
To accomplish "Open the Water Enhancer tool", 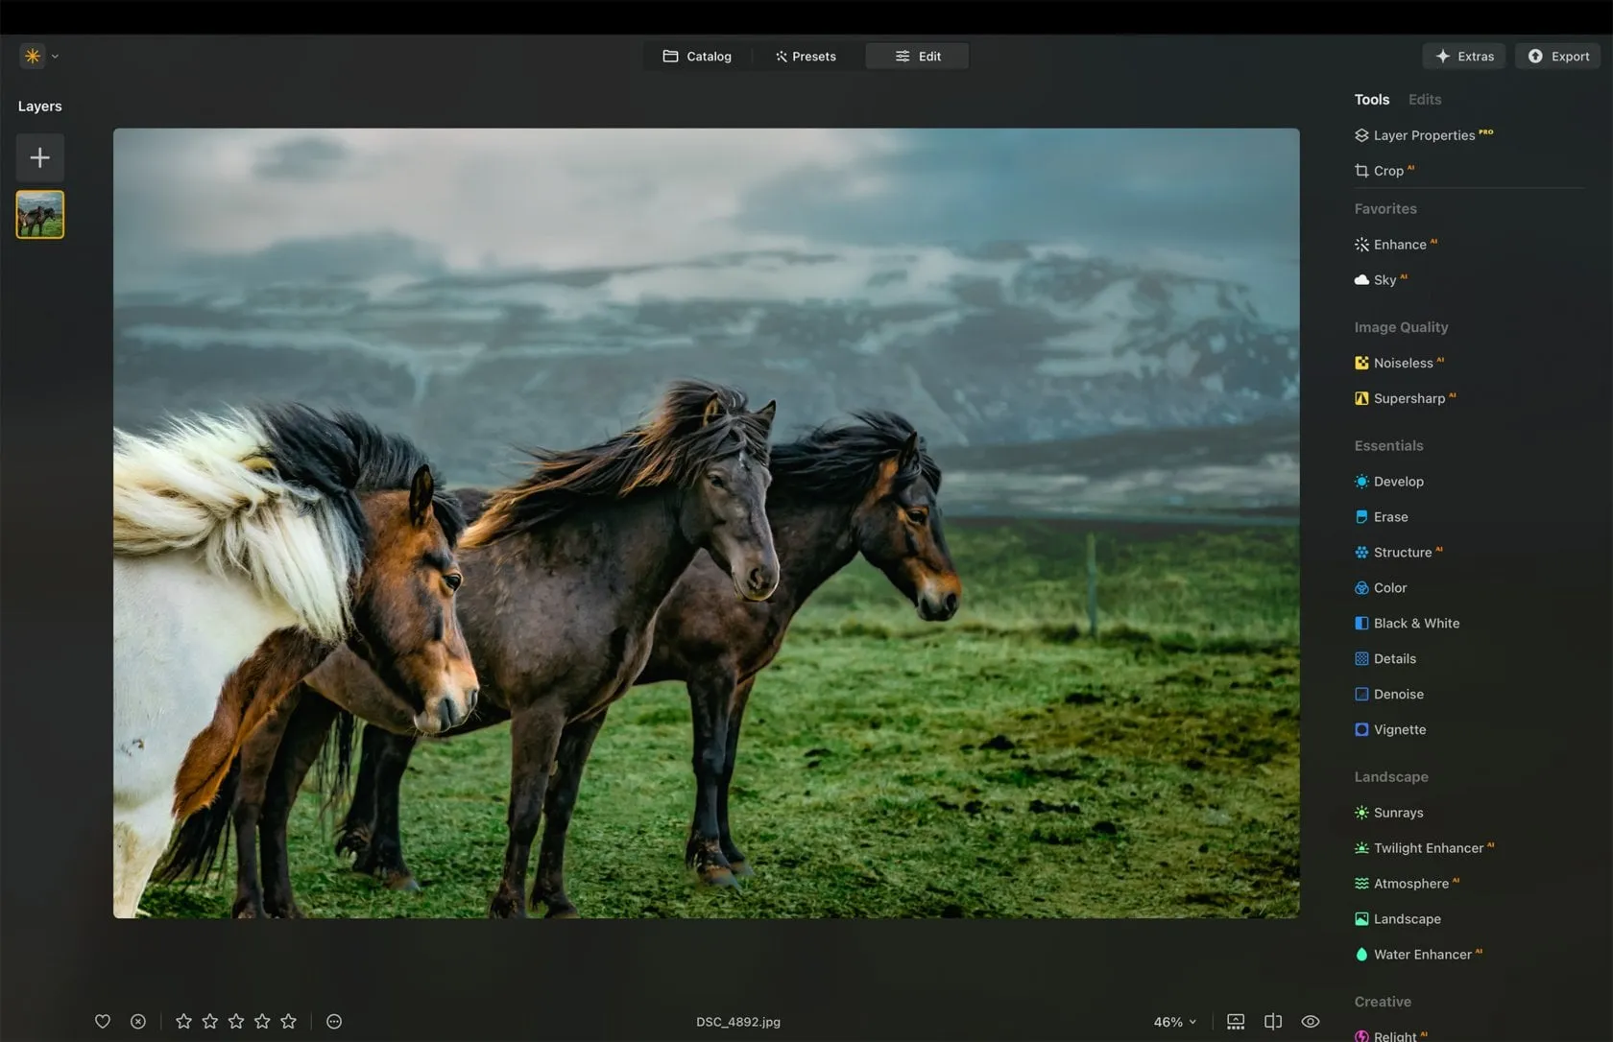I will [1421, 955].
